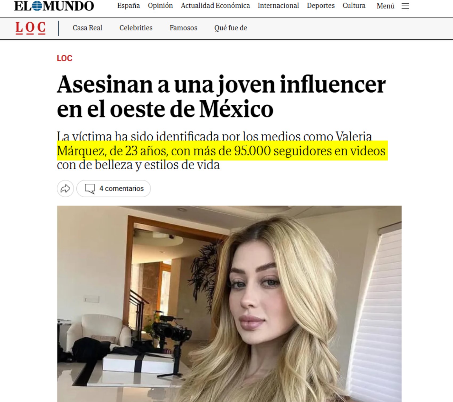Click the El Mundo logo

54,6
